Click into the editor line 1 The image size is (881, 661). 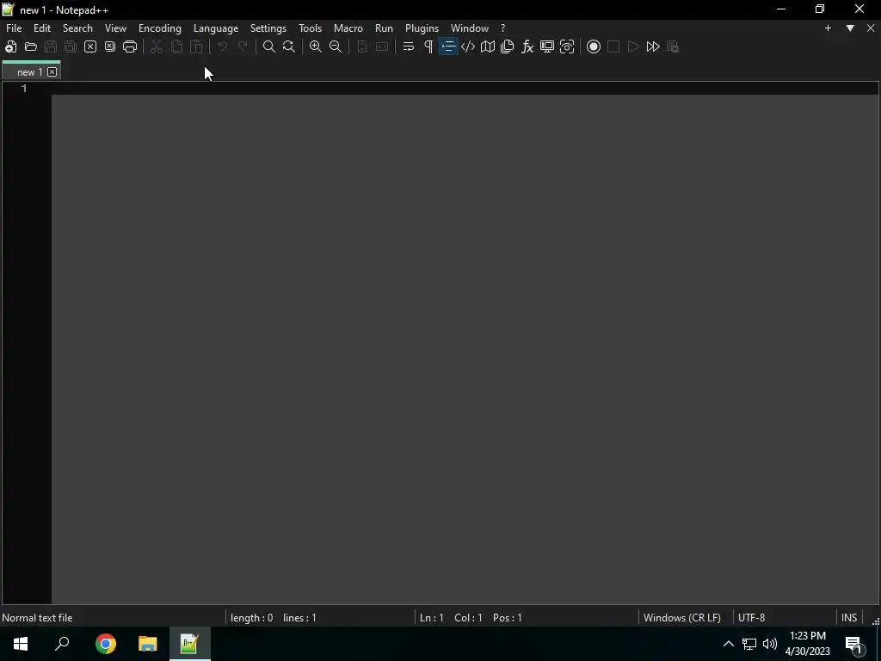465,89
